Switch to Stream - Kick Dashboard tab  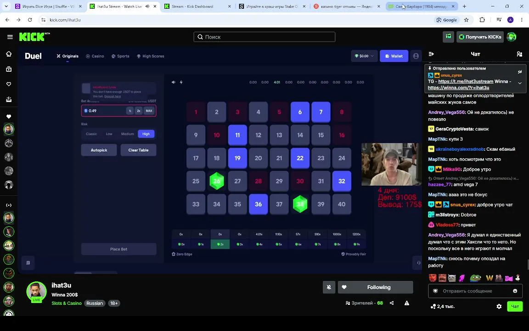click(197, 6)
